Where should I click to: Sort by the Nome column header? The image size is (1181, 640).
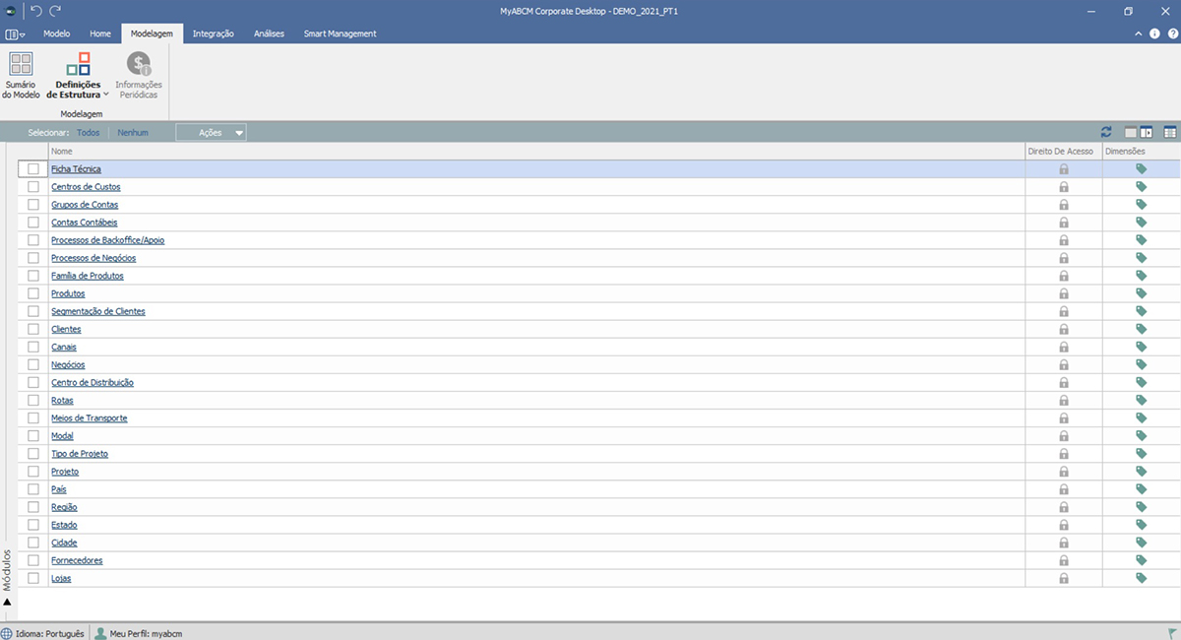tap(535, 151)
